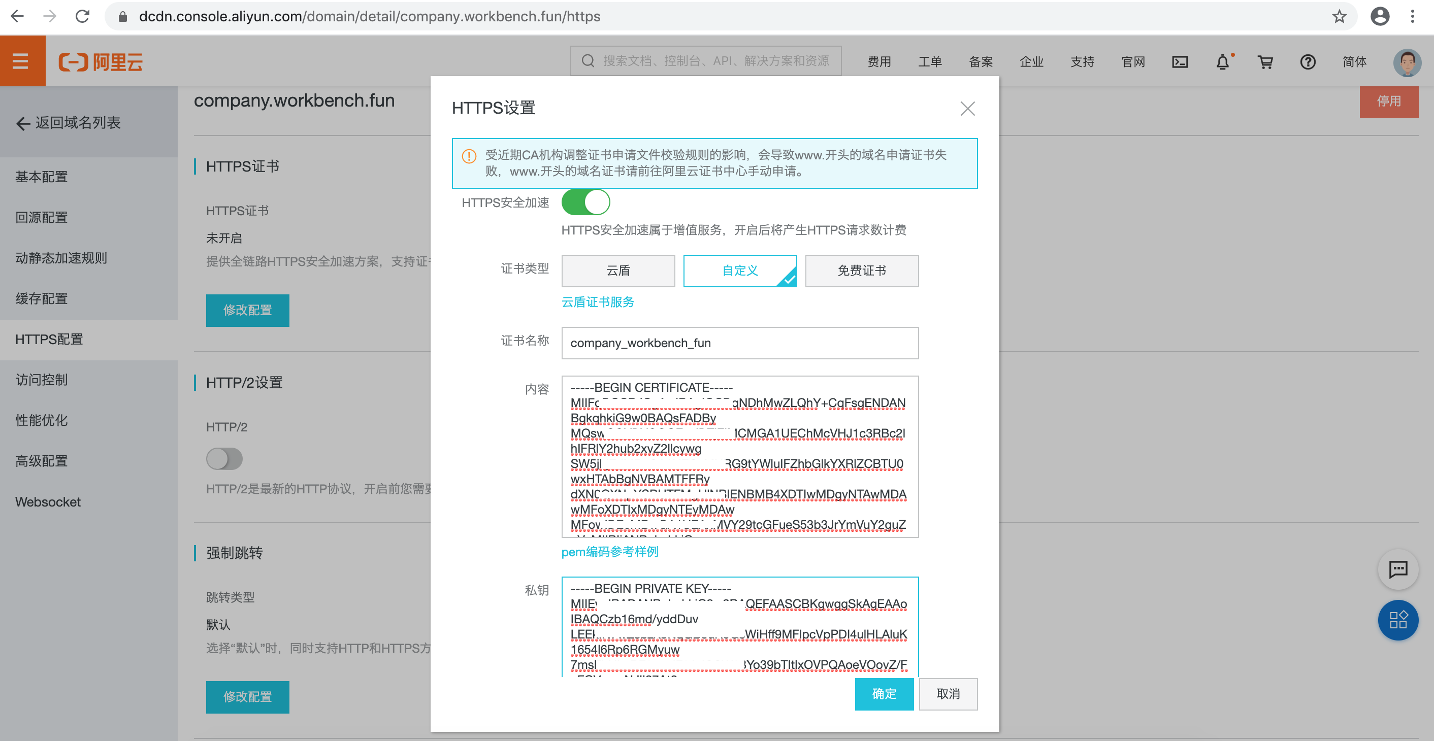Bookmark this page with the star

[x=1340, y=16]
